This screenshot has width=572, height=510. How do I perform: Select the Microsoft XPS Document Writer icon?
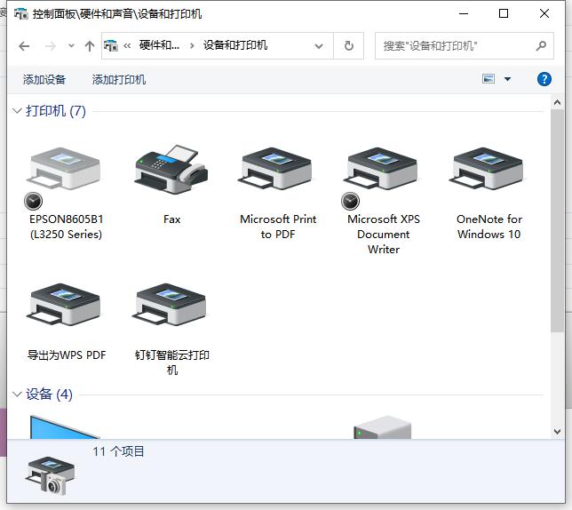tap(382, 169)
